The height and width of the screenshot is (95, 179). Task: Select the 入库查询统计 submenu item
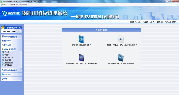8,63
